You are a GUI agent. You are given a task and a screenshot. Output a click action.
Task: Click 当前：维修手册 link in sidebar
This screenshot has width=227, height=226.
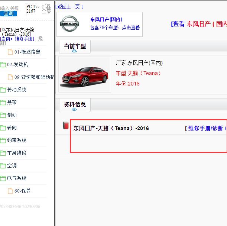(17, 39)
